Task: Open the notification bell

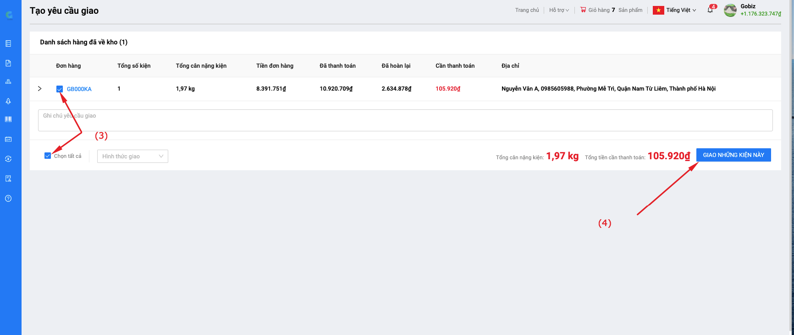Action: pos(710,10)
